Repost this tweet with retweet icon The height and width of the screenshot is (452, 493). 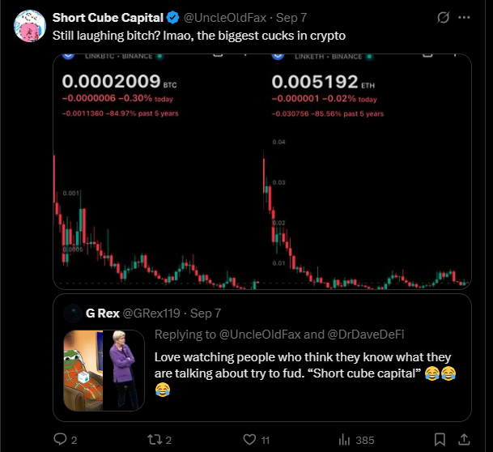pos(155,439)
